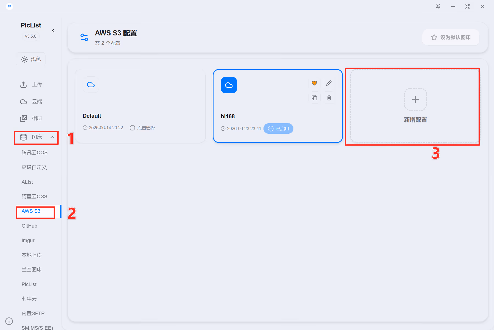Open the 相册 gallery page
The image size is (494, 330).
tap(31, 118)
